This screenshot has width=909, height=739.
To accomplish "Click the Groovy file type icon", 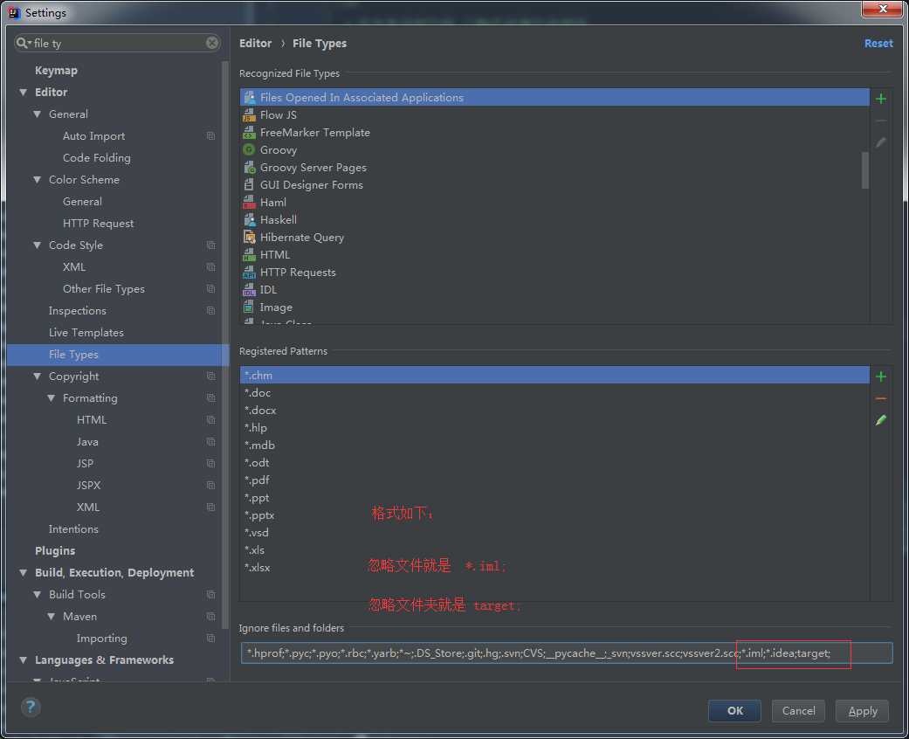I will [x=249, y=149].
